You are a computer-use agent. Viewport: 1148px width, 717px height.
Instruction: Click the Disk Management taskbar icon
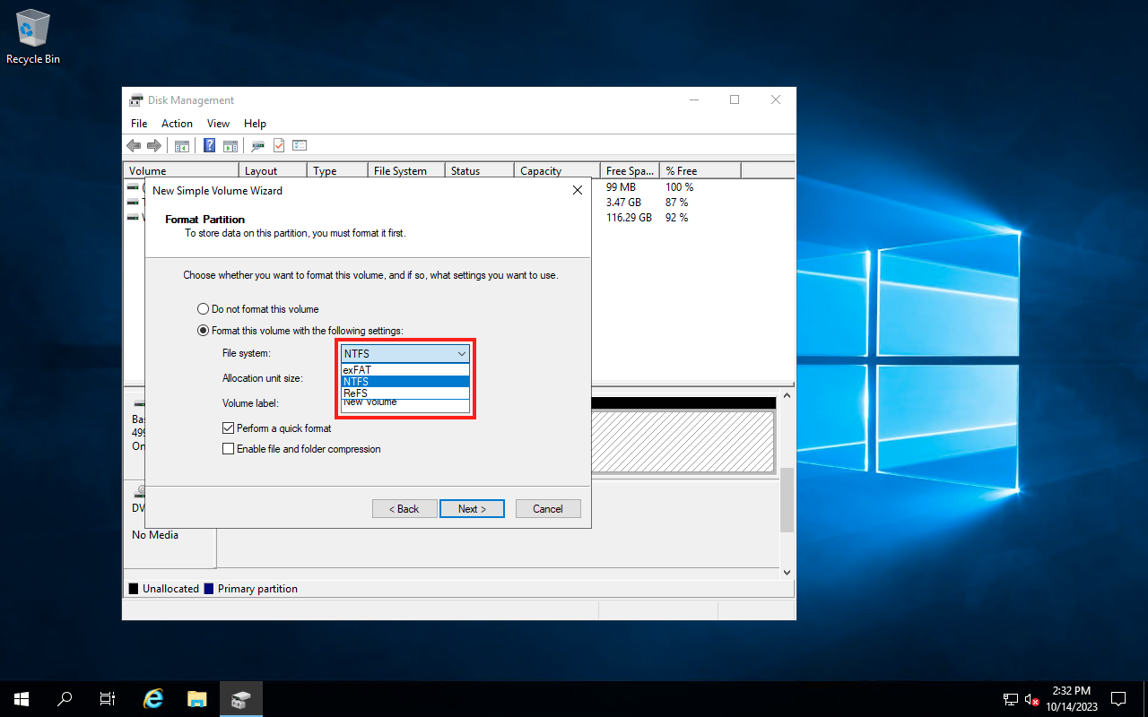tap(240, 699)
